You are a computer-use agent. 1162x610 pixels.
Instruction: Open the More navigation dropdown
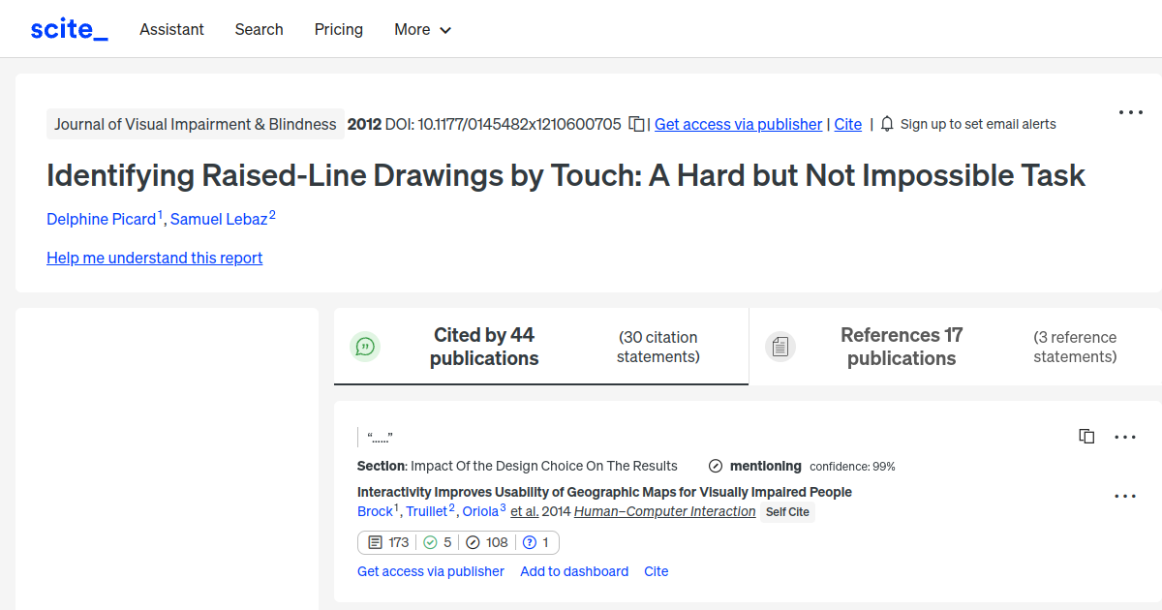tap(422, 29)
